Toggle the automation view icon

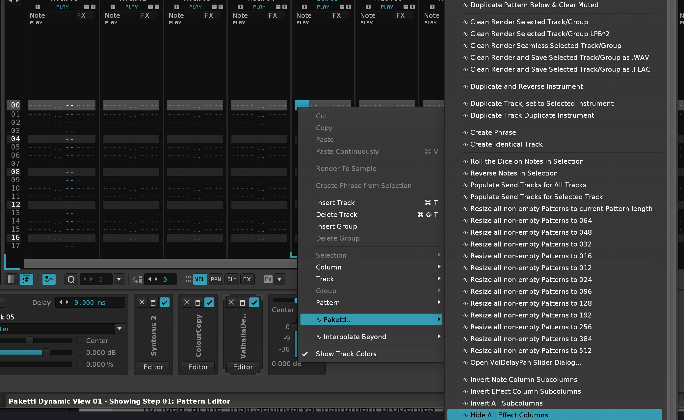(x=49, y=279)
